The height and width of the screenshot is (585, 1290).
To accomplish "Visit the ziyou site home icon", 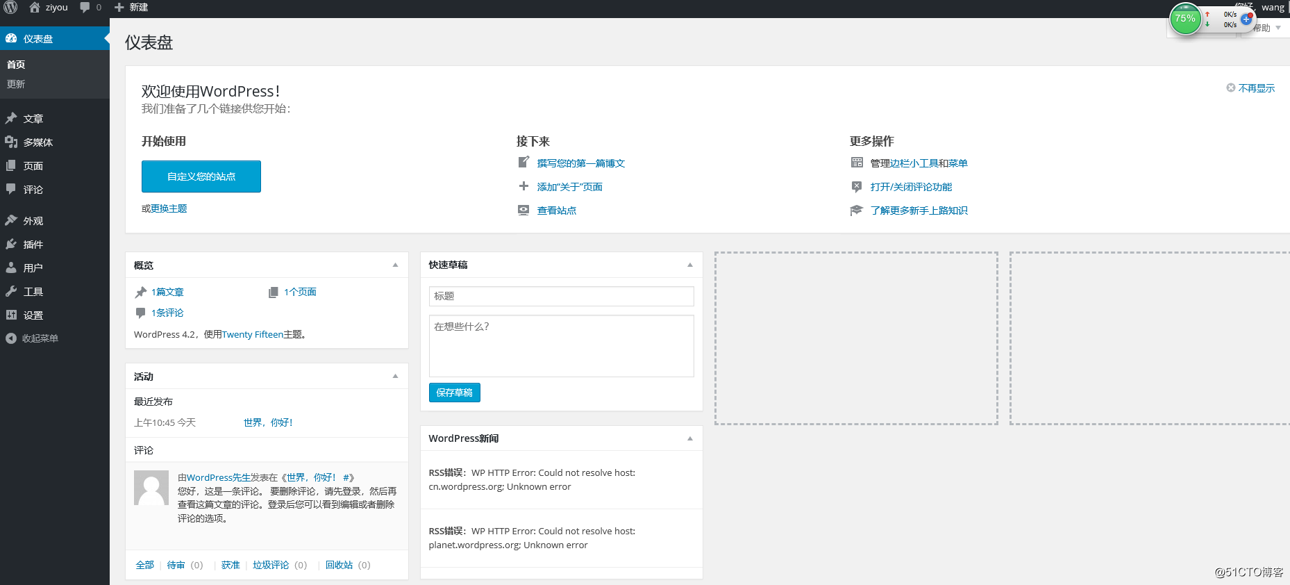I will 35,7.
